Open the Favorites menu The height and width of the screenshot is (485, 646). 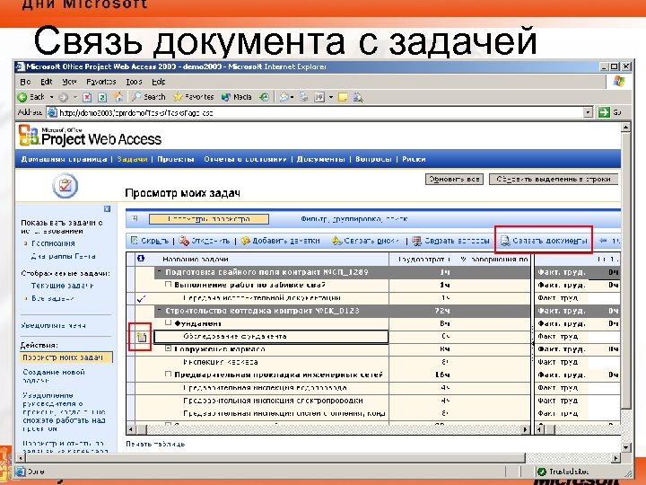[x=100, y=82]
